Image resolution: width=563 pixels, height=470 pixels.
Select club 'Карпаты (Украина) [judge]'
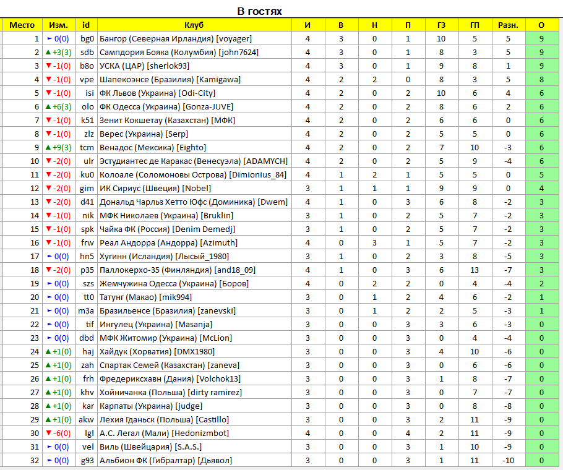click(x=151, y=406)
